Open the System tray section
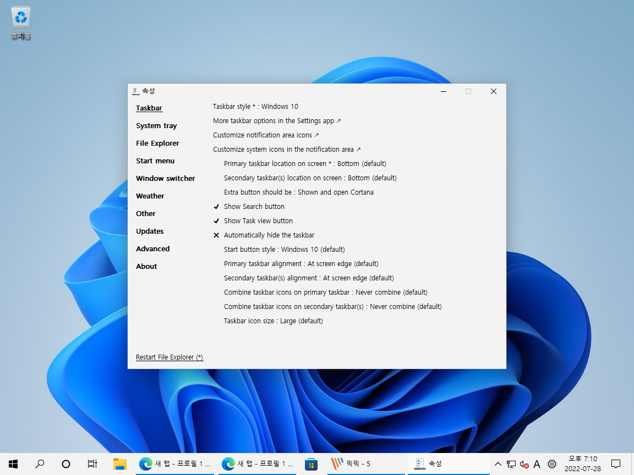634x475 pixels. click(x=156, y=125)
